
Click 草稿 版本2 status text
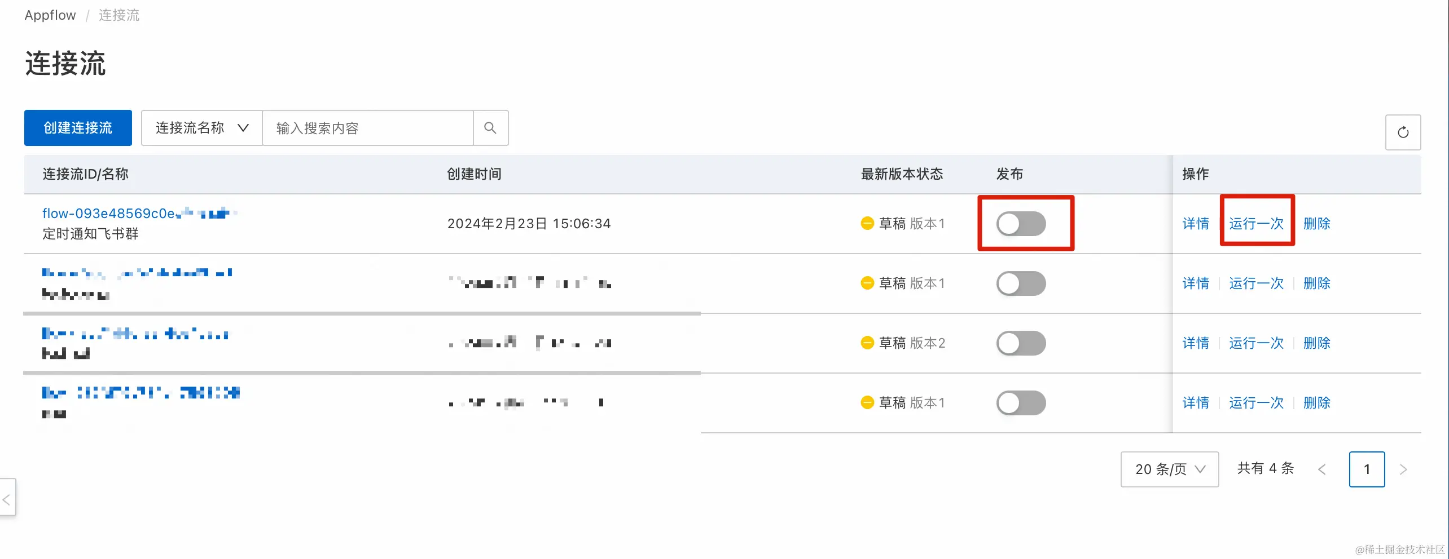click(x=912, y=343)
